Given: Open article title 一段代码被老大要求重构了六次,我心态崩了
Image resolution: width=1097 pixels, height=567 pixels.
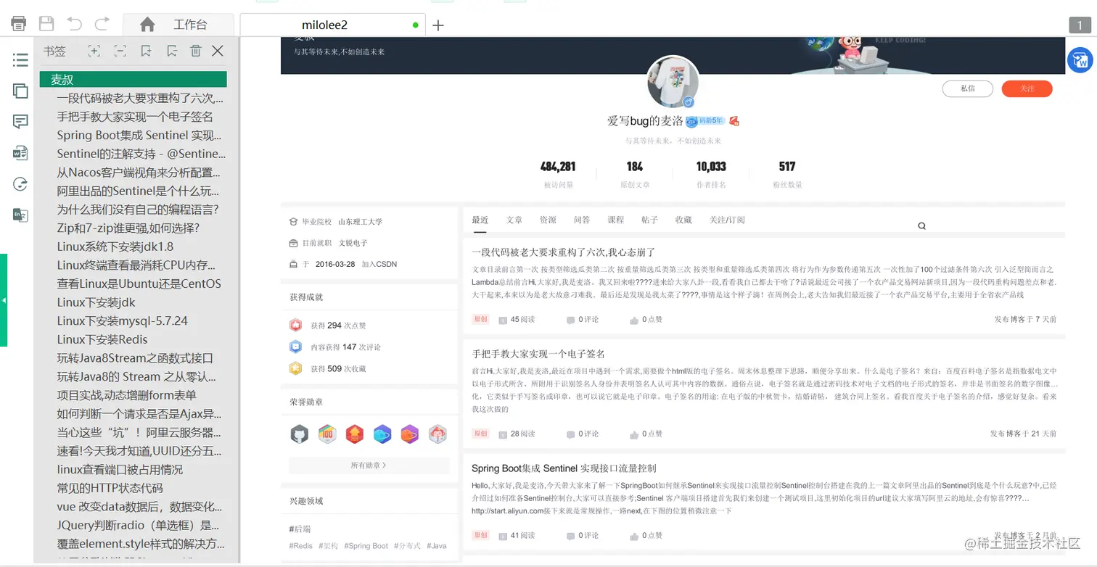Looking at the screenshot, I should pyautogui.click(x=564, y=252).
